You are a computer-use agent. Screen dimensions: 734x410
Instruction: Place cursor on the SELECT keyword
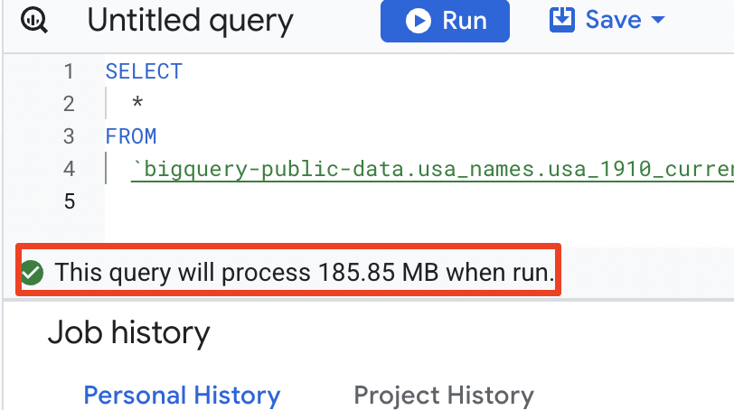144,71
